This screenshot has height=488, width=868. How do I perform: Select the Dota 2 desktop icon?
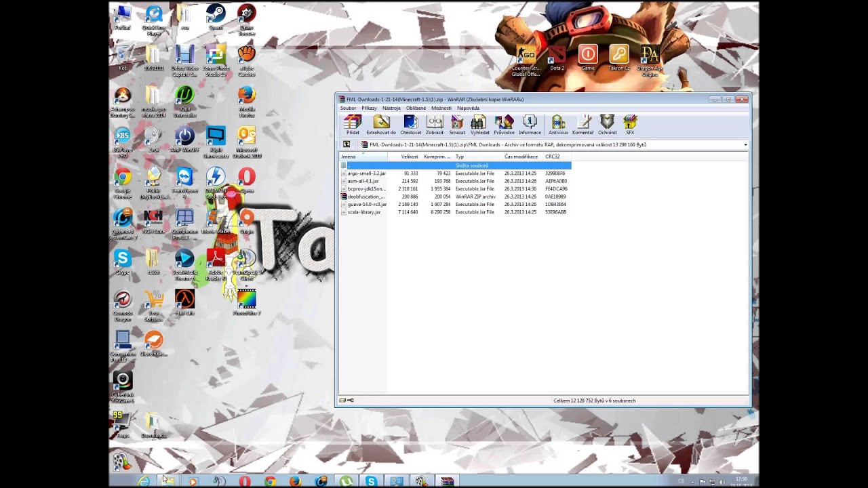[x=557, y=58]
